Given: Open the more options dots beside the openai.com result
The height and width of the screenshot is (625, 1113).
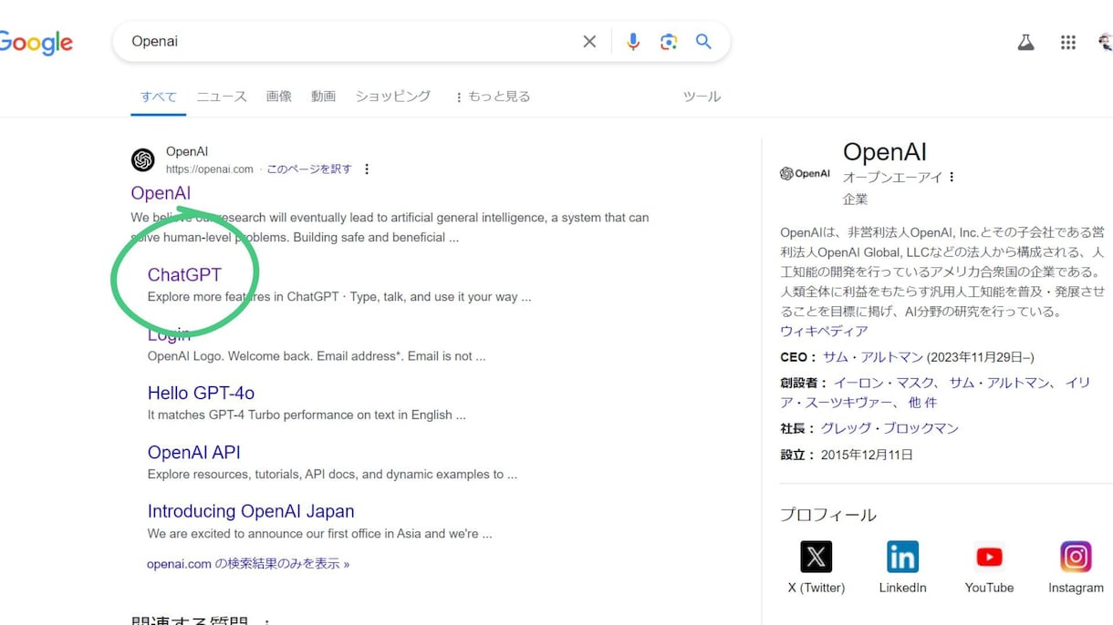Looking at the screenshot, I should 367,169.
